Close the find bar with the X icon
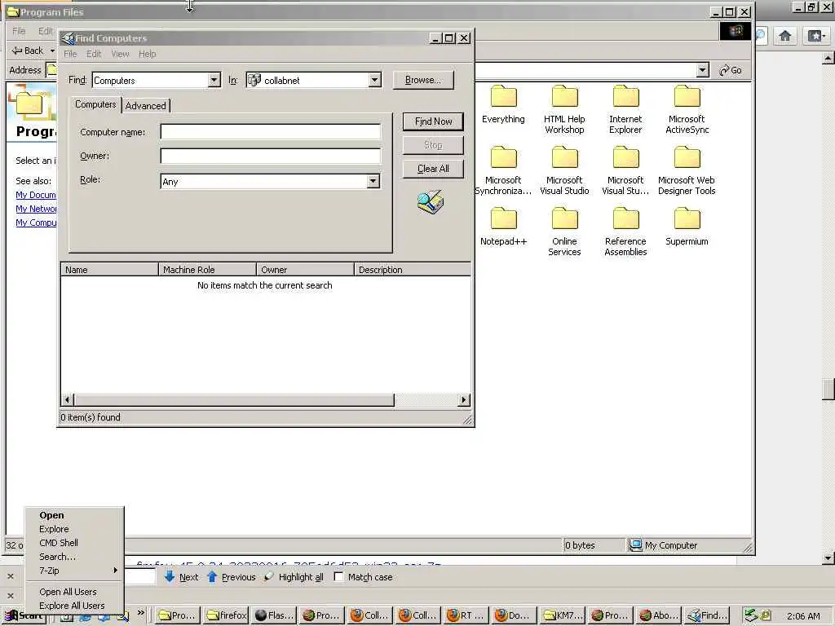This screenshot has width=835, height=626. [x=10, y=576]
